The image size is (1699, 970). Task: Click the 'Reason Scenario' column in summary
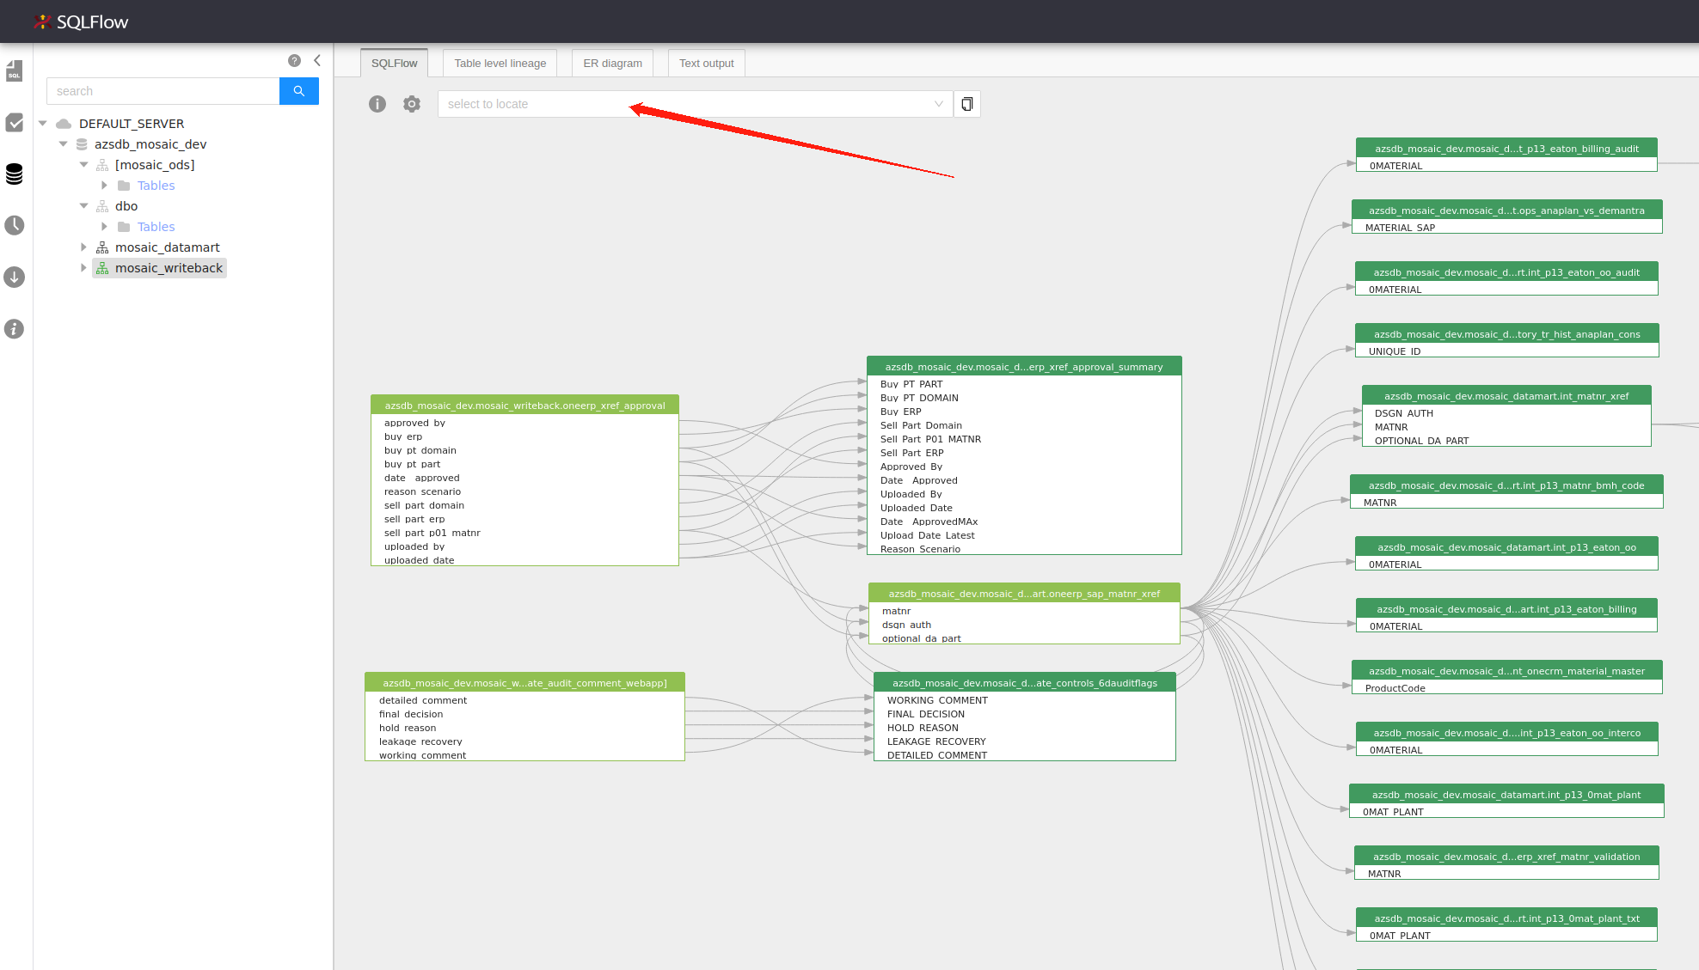pos(920,549)
